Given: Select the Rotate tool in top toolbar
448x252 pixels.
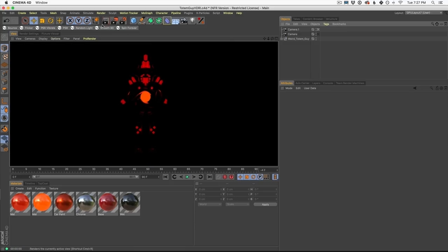Looking at the screenshot, I should (x=51, y=21).
